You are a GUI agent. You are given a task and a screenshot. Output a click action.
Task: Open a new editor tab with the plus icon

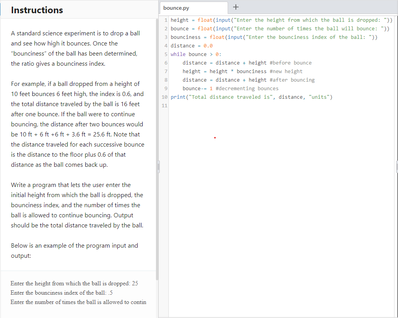(235, 7)
